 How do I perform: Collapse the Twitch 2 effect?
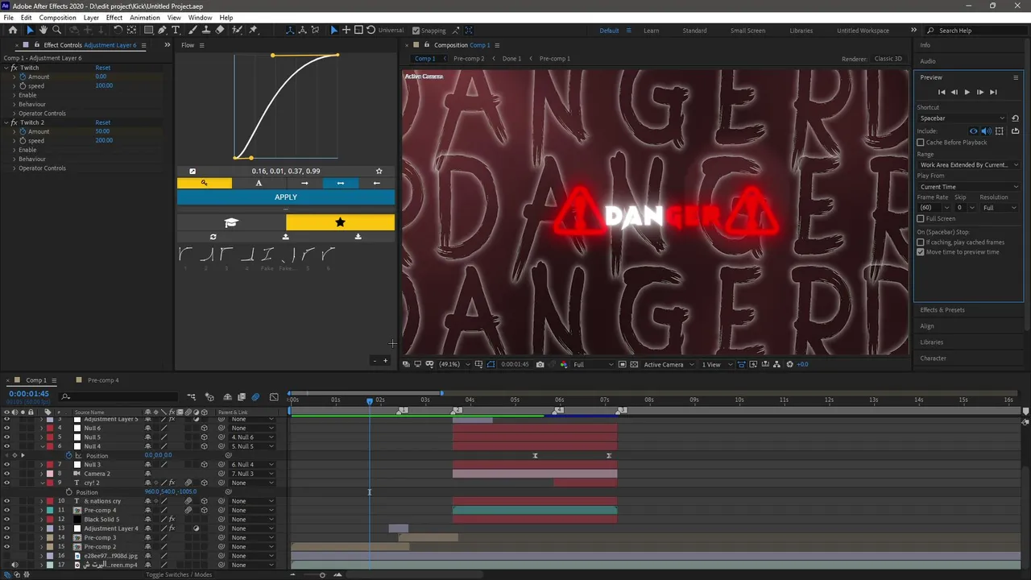pyautogui.click(x=6, y=122)
